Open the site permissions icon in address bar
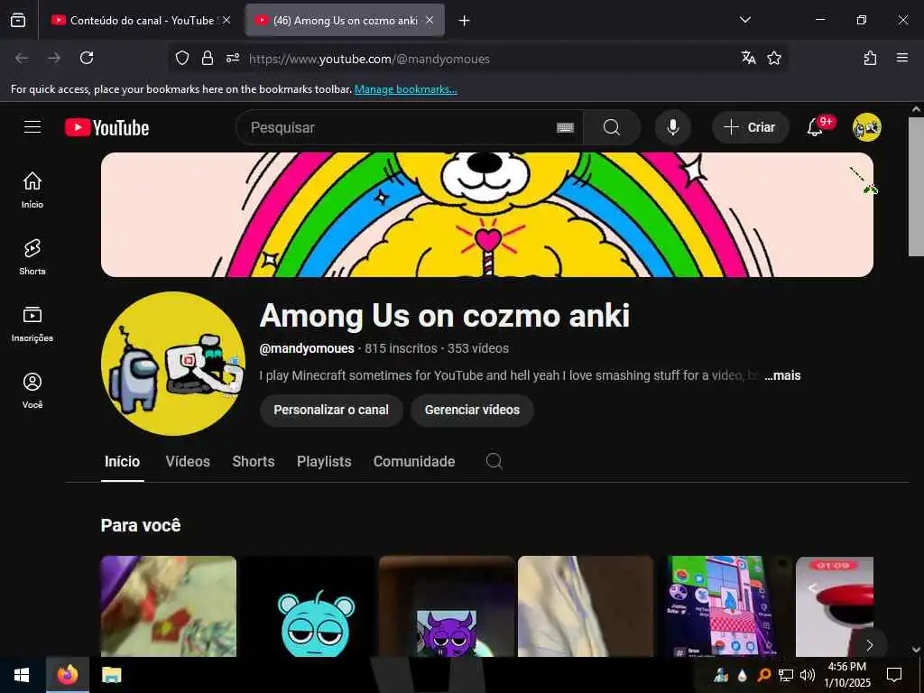924x693 pixels. 233,58
